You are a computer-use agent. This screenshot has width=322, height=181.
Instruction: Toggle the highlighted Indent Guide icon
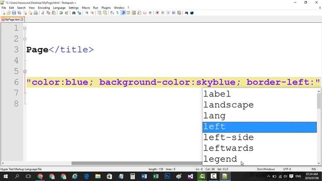click(x=123, y=13)
